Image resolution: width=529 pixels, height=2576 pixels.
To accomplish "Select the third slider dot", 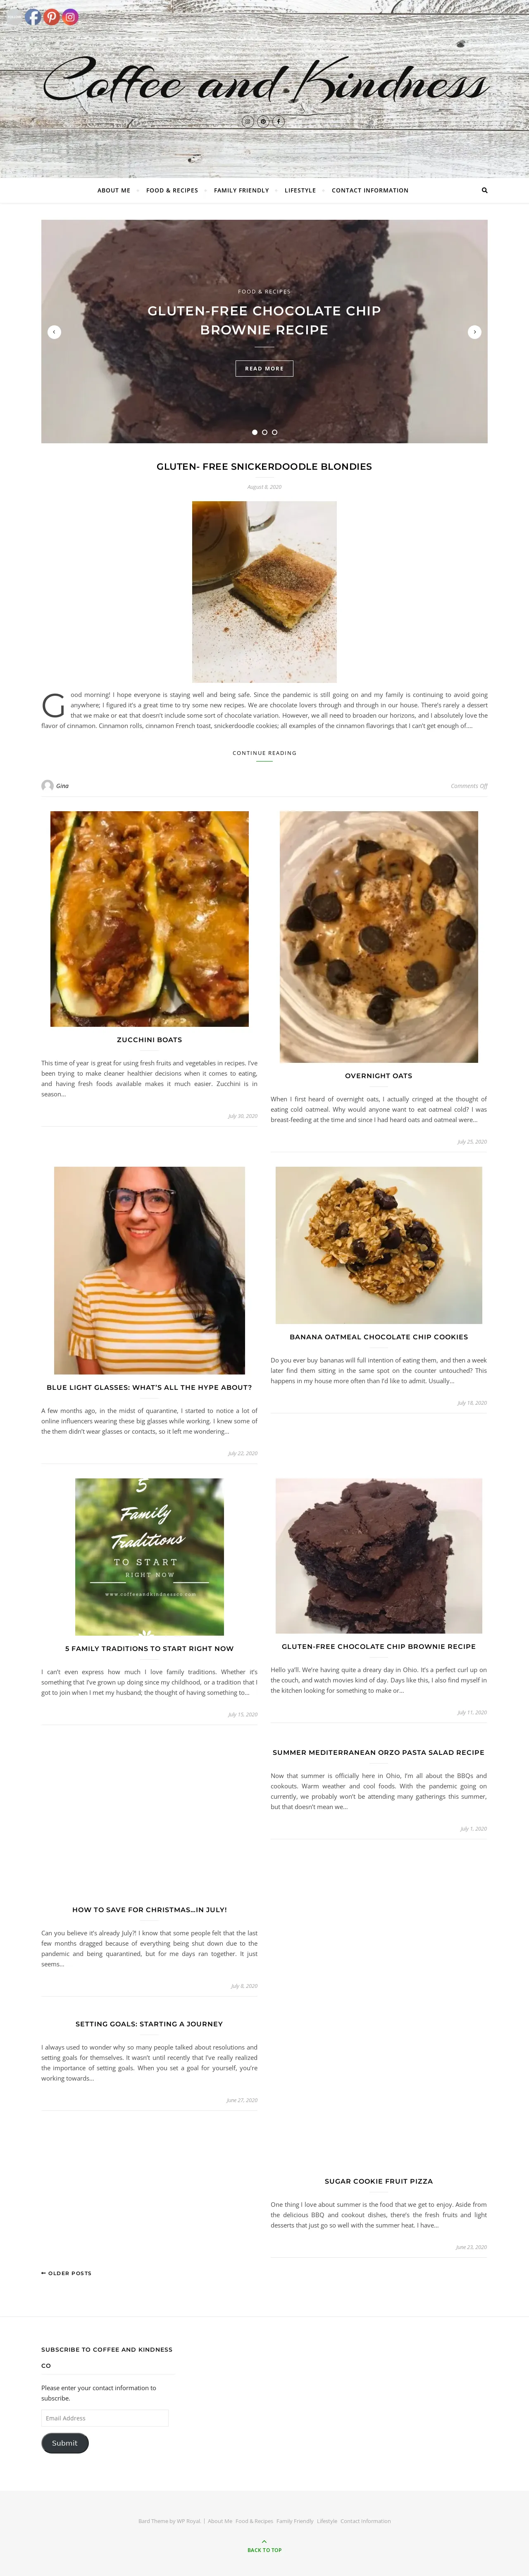I will pyautogui.click(x=274, y=432).
